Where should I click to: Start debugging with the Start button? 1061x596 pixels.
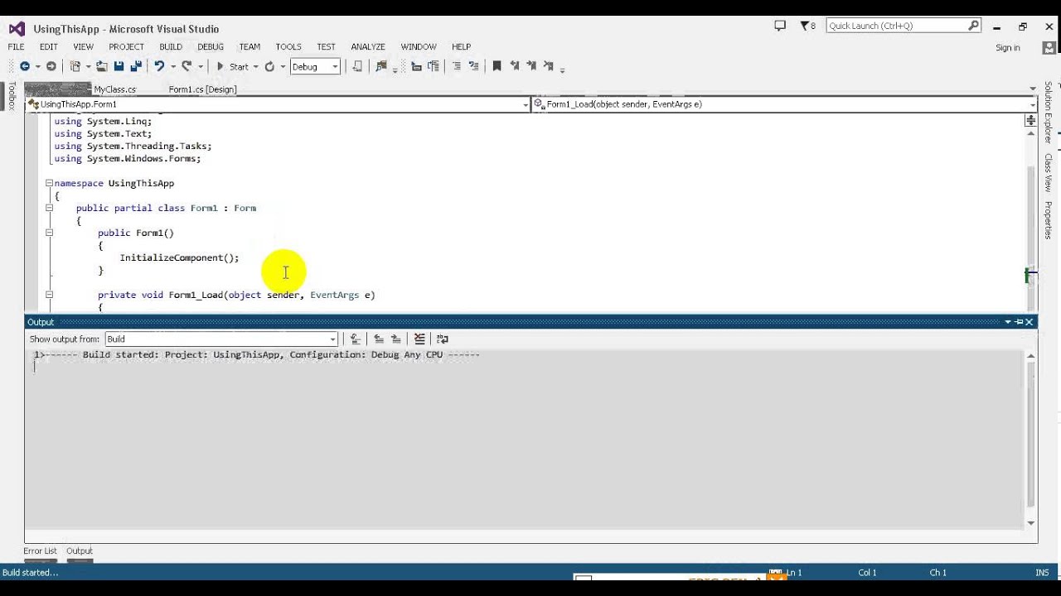tap(233, 66)
